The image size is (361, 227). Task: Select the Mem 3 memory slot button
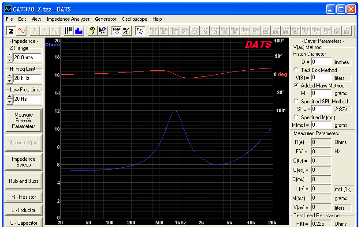pos(174,30)
